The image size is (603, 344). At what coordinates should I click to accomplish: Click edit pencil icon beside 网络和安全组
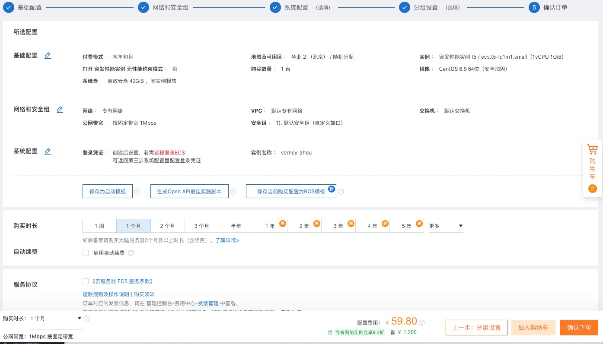click(60, 109)
